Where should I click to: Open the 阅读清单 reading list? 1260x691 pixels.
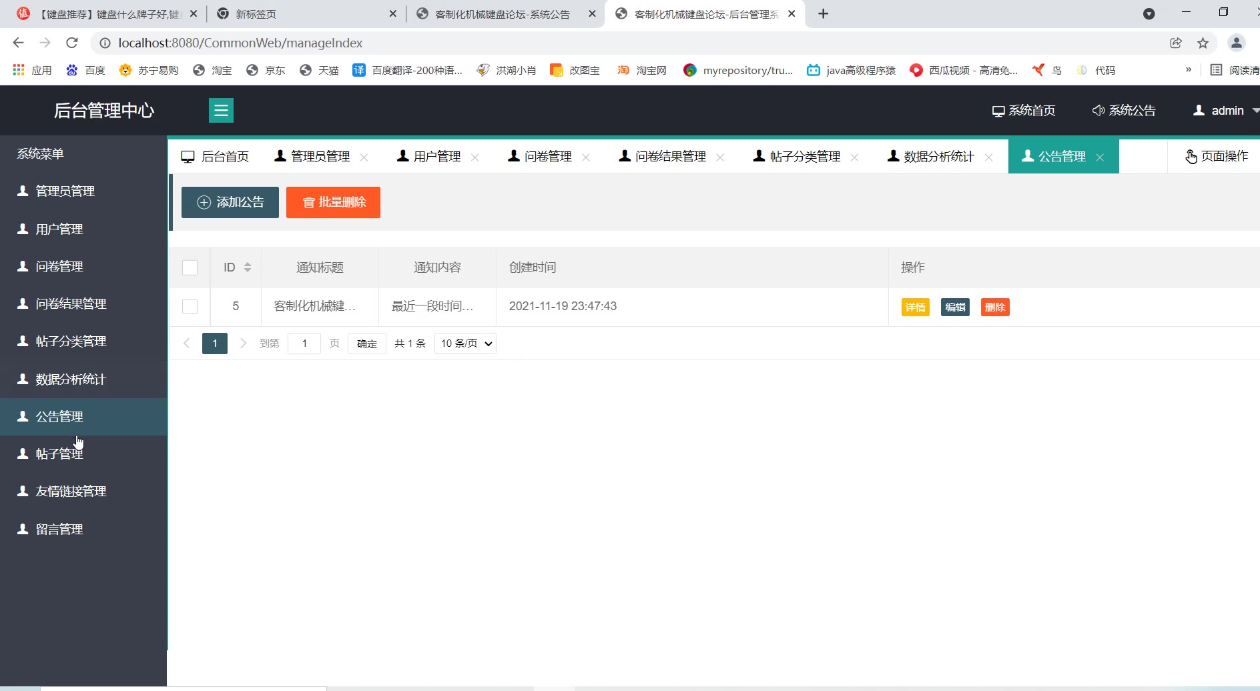[x=1235, y=70]
